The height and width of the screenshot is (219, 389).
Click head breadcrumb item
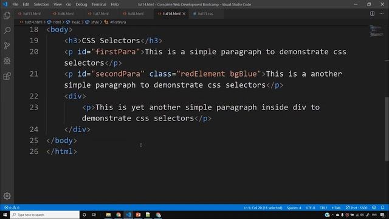76,22
